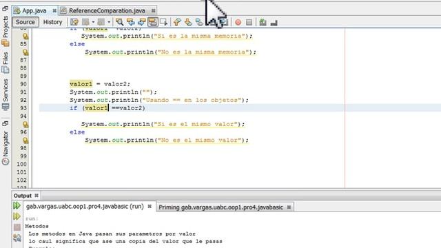Close the App.java tab
Screen dimensions: 441x248
tap(54, 11)
